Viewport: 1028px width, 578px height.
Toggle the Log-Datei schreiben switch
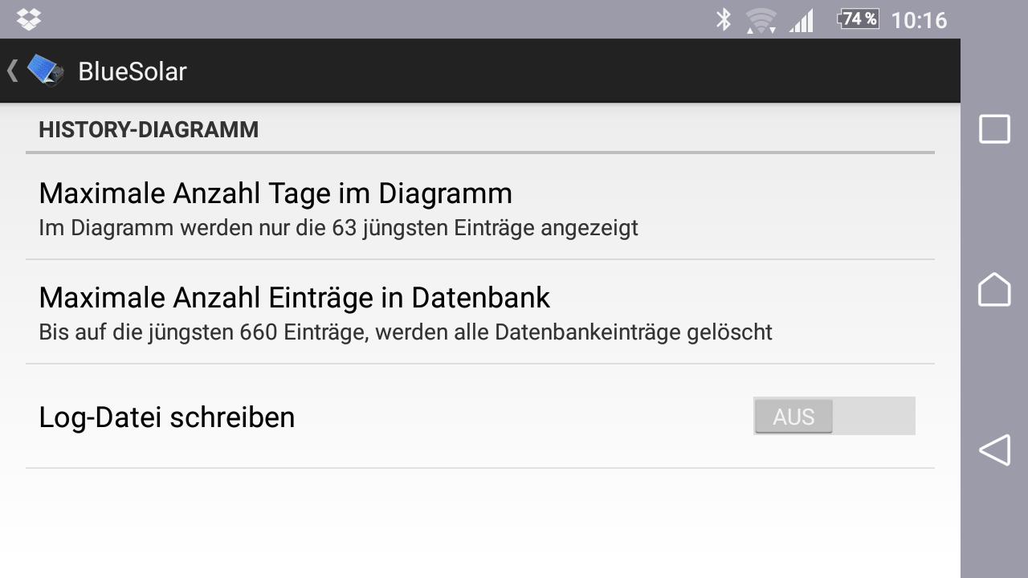834,416
